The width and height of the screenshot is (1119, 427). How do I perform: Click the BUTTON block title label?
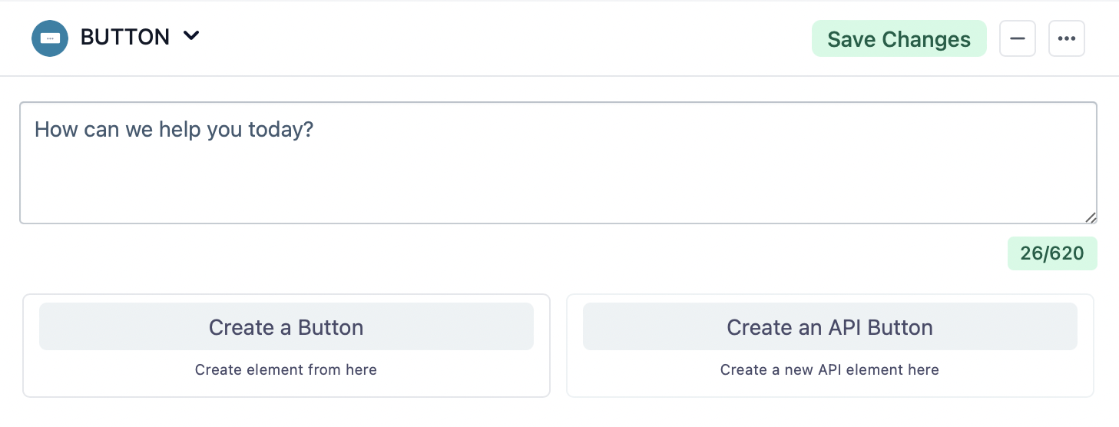pyautogui.click(x=125, y=38)
